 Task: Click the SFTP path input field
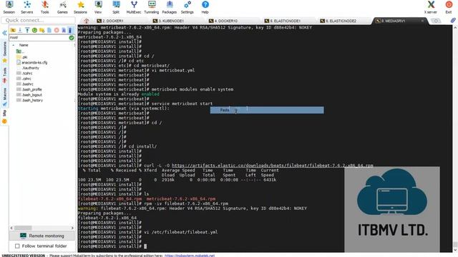39,38
